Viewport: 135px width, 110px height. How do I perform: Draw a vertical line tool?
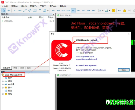click(15, 10)
